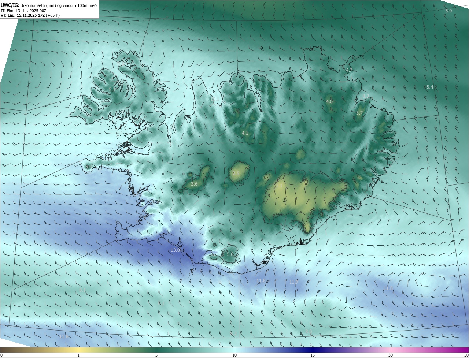Click the 5.1 value on the map

[x=112, y=89]
